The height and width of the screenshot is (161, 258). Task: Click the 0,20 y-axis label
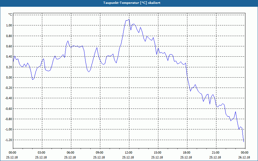[x=9, y=67]
